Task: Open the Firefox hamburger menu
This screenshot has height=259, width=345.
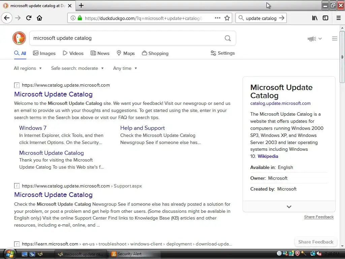Action: pyautogui.click(x=339, y=18)
